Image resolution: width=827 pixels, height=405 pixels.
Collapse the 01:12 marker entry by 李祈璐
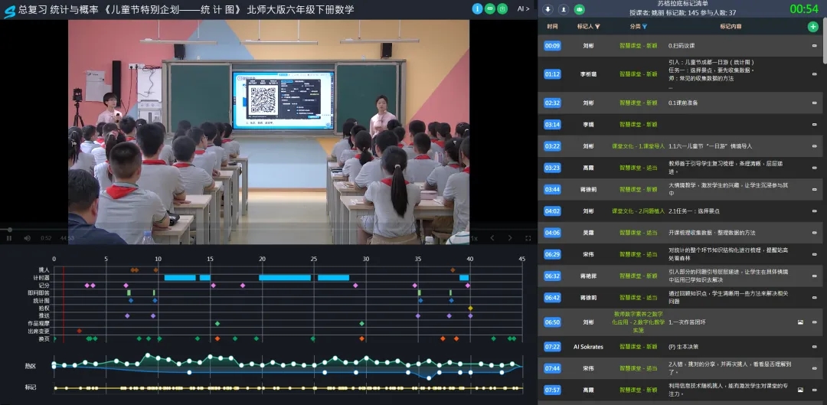(814, 74)
